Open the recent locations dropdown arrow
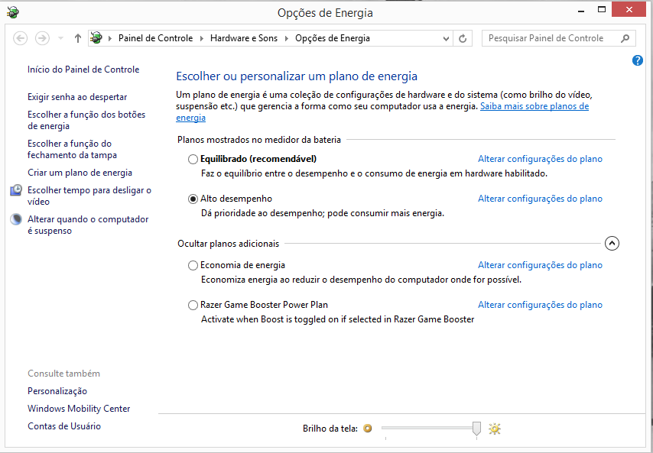The height and width of the screenshot is (453, 653). [60, 39]
